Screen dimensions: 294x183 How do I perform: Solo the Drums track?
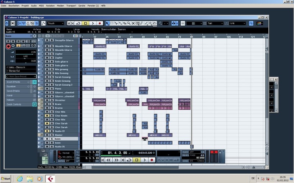pyautogui.click(x=51, y=108)
